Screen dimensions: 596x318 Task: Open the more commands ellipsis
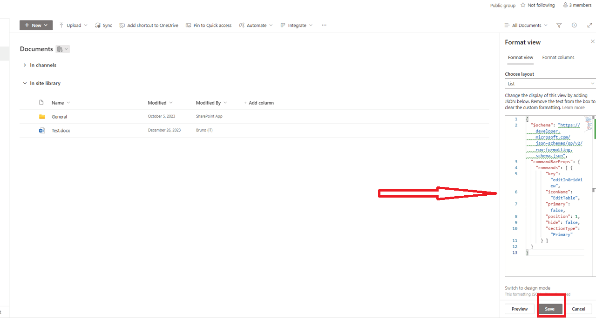324,25
